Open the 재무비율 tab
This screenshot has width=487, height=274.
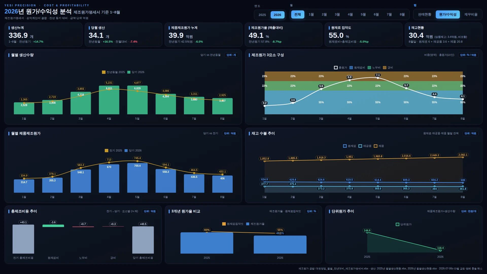[x=471, y=14]
